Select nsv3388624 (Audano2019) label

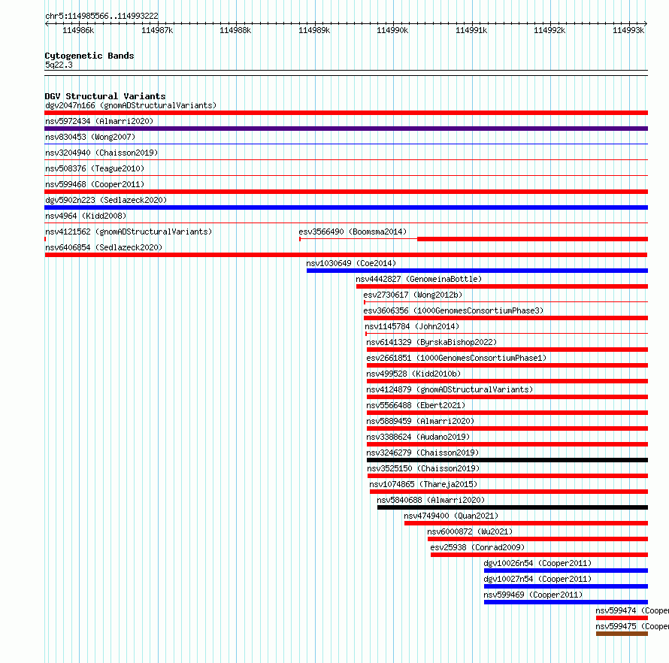click(x=418, y=437)
